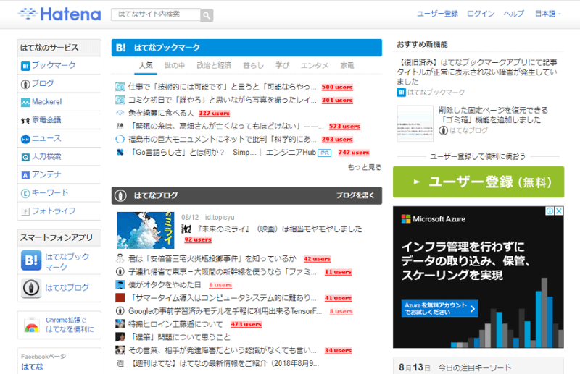Viewport: 580px width, 374px height.
Task: Open Chrome拡張ではてなを便利に link
Action: [70, 325]
